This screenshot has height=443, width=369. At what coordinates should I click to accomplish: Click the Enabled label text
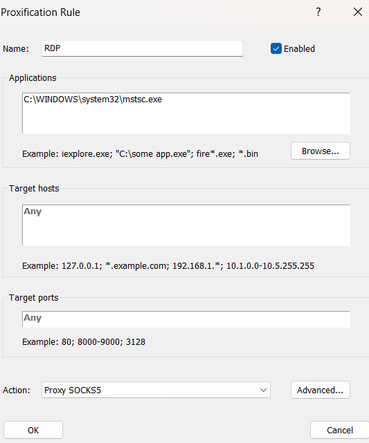point(299,48)
